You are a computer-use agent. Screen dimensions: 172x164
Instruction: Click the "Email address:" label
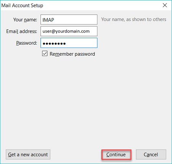(22, 31)
